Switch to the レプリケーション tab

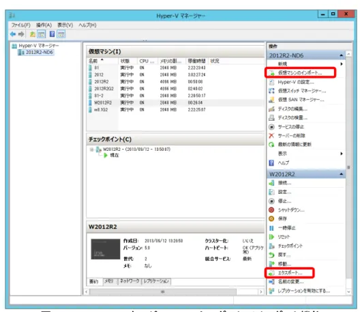point(156,281)
